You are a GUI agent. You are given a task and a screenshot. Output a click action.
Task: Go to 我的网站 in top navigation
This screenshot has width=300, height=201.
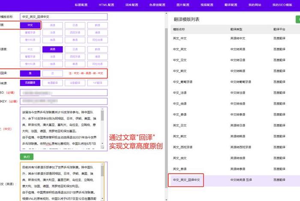coord(255,5)
